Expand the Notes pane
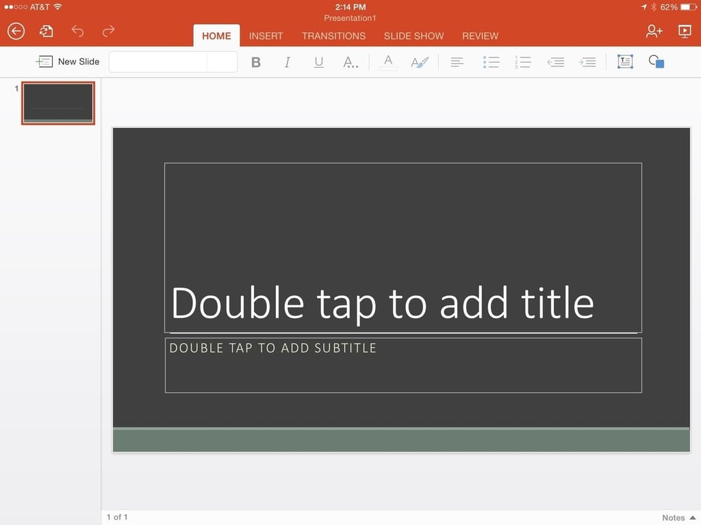This screenshot has width=701, height=525. click(x=678, y=517)
